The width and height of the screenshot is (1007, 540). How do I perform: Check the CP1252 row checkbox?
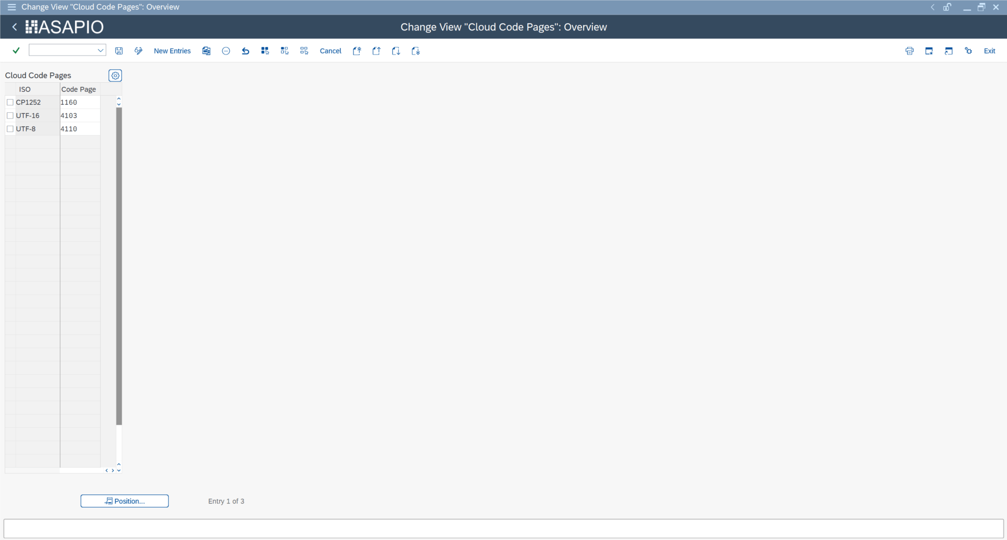pyautogui.click(x=10, y=102)
